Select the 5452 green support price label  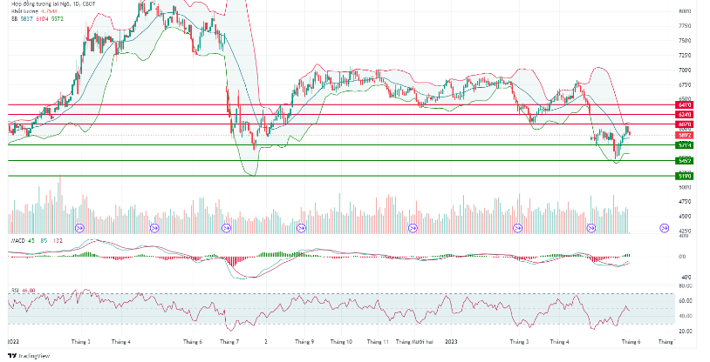(x=684, y=161)
